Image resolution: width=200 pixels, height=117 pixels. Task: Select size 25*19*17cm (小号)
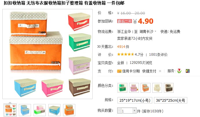pyautogui.click(x=135, y=100)
